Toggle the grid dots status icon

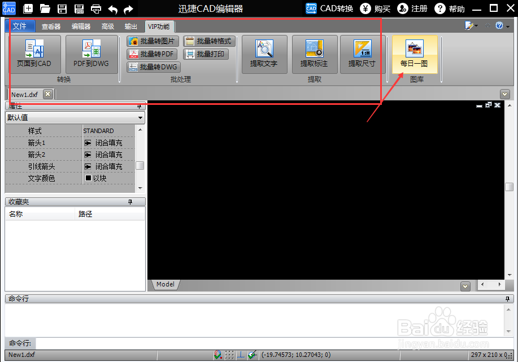(229, 355)
